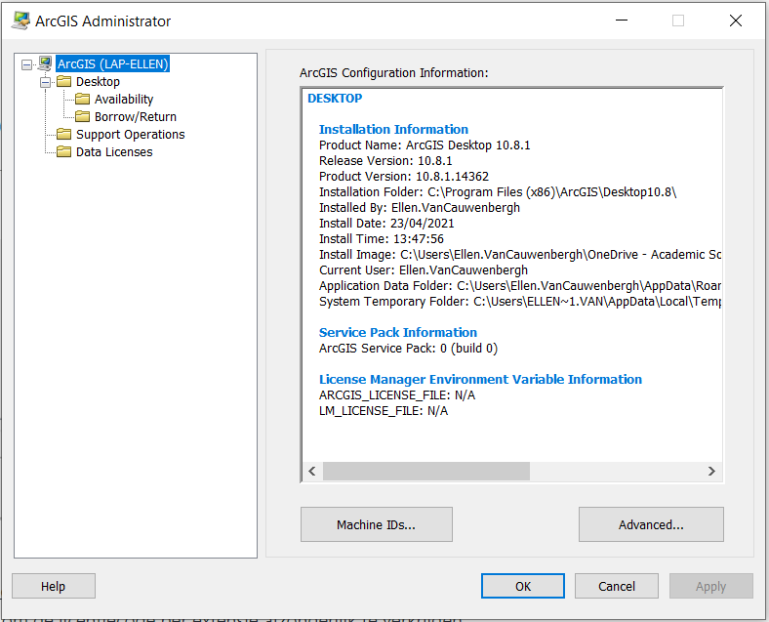Click the horizontal scrollbar right arrow
769x622 pixels.
[x=711, y=471]
